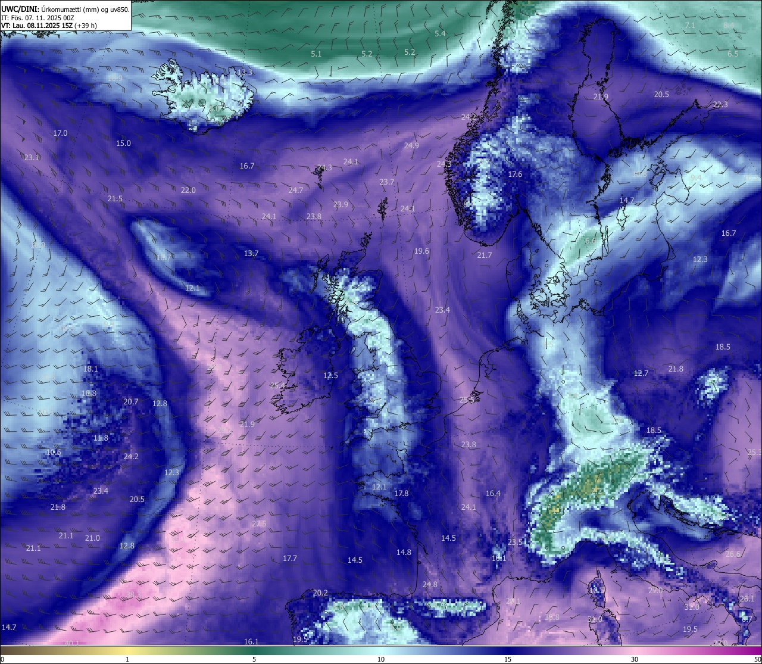Click the 19.6 value on the map
Screen dimensions: 762x664
point(421,251)
